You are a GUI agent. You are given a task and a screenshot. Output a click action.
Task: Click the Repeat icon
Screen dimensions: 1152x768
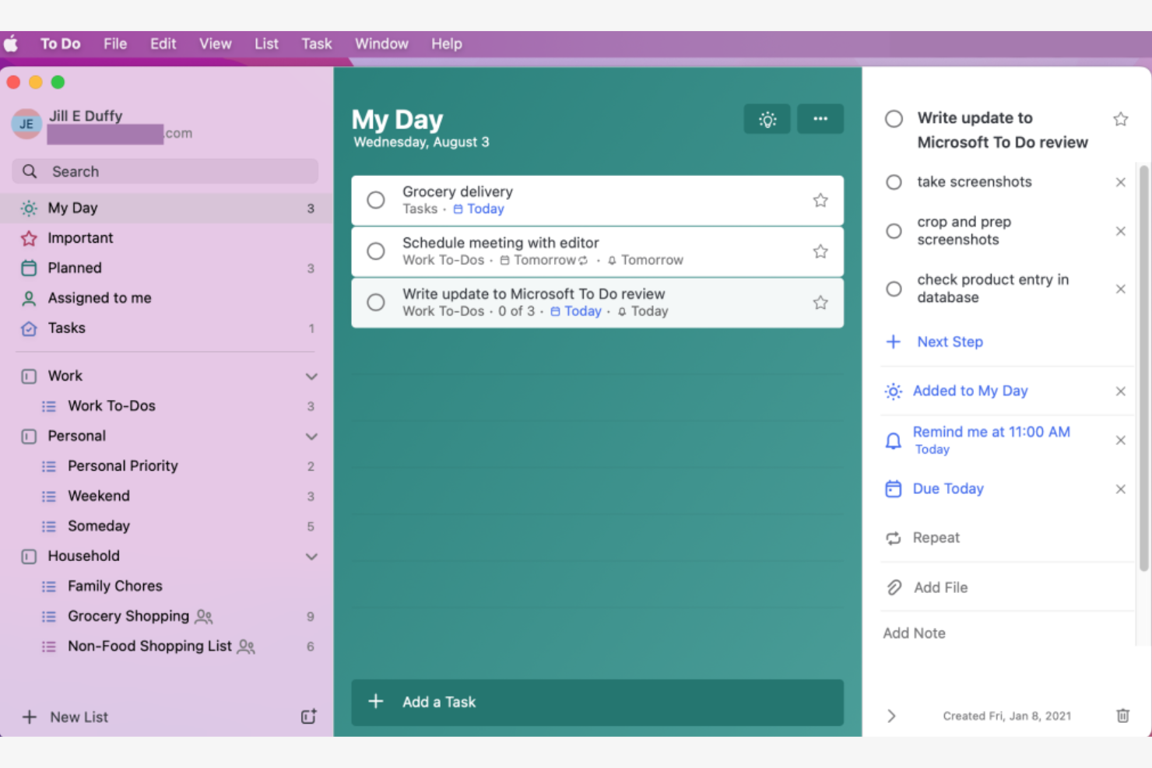coord(894,538)
